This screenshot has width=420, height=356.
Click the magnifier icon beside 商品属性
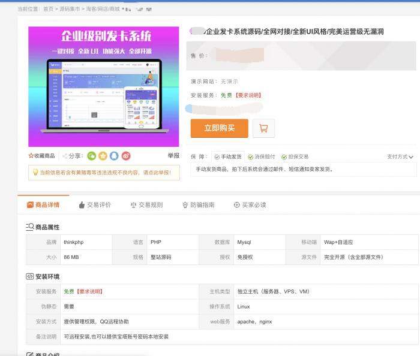pos(30,227)
